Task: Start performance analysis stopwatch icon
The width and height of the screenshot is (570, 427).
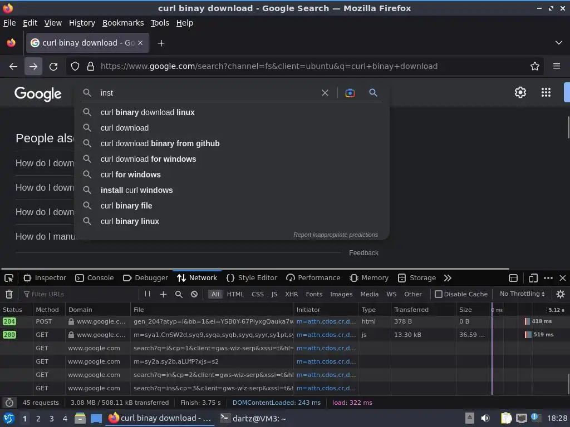Action: point(9,403)
